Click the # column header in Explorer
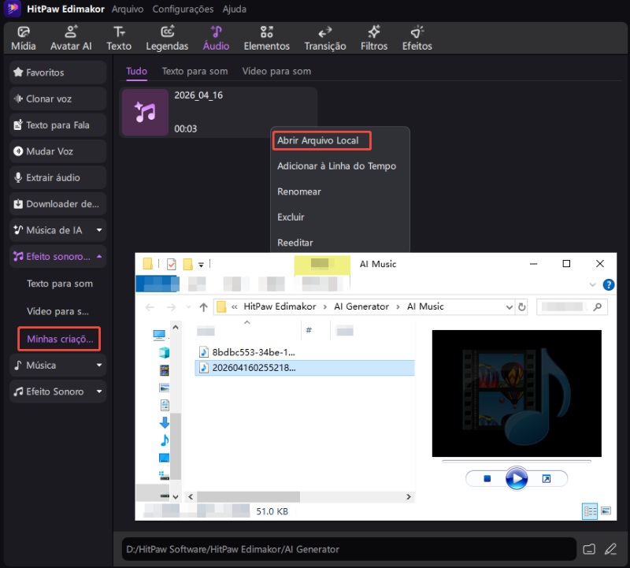Screen dimensions: 630x568 click(309, 330)
